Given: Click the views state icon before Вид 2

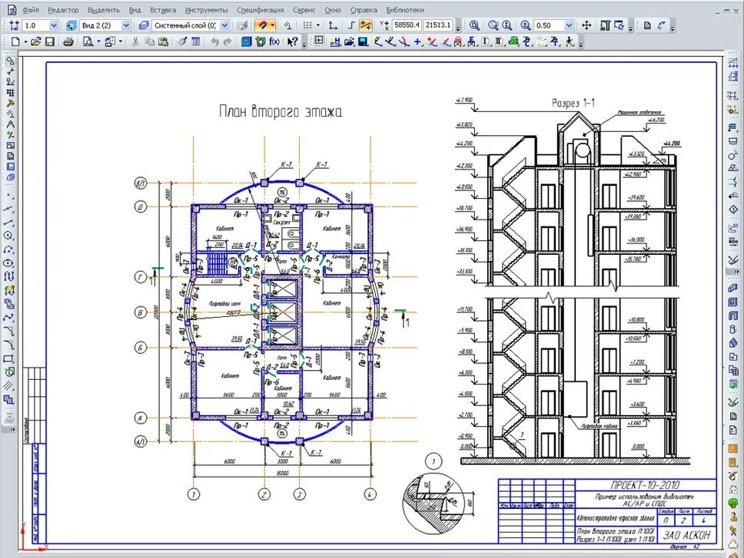Looking at the screenshot, I should [x=71, y=25].
